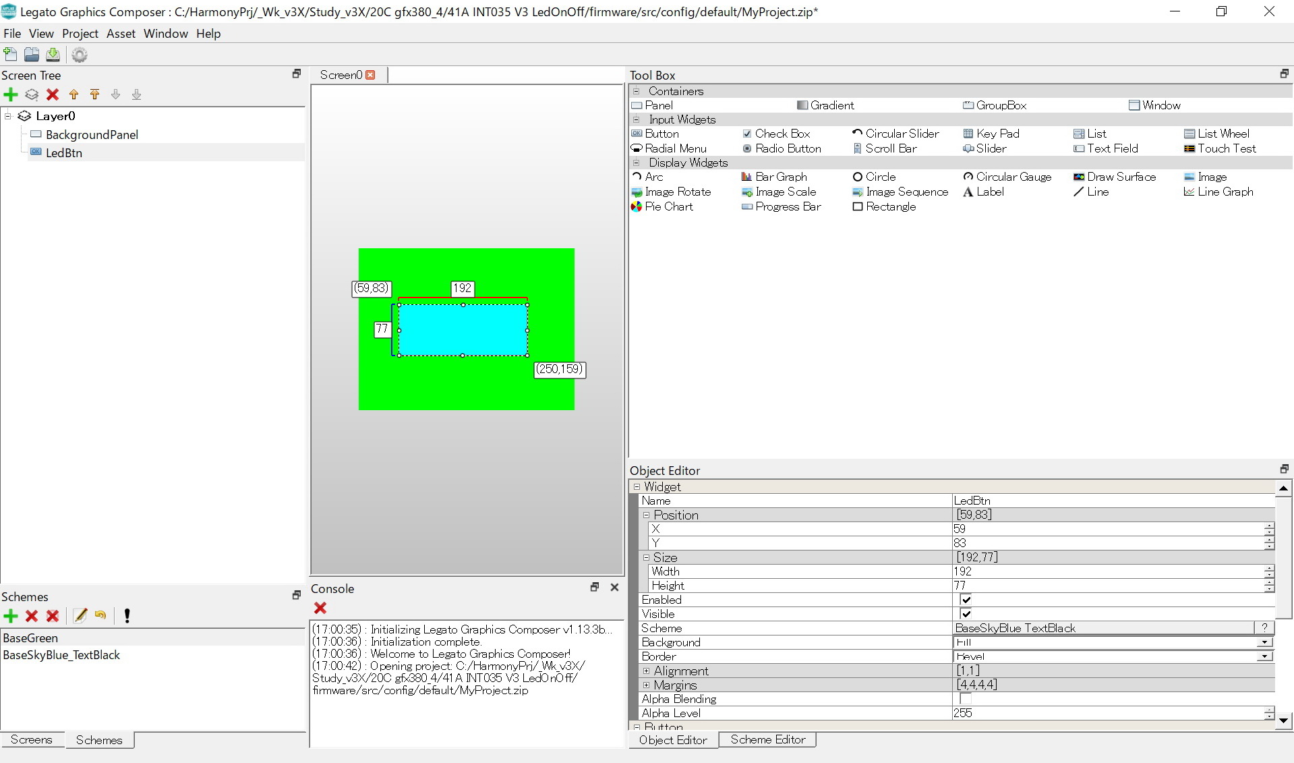
Task: Click the green add icon in Screen Tree
Action: 11,94
